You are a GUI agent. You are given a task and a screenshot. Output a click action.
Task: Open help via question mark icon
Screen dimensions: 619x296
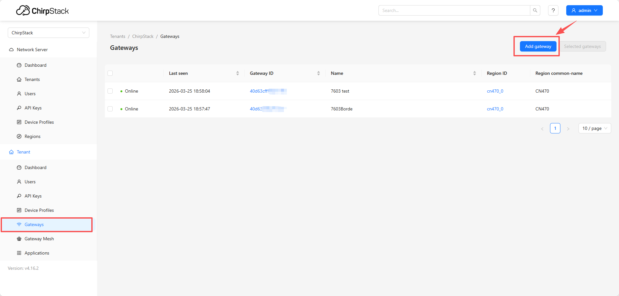(x=553, y=10)
